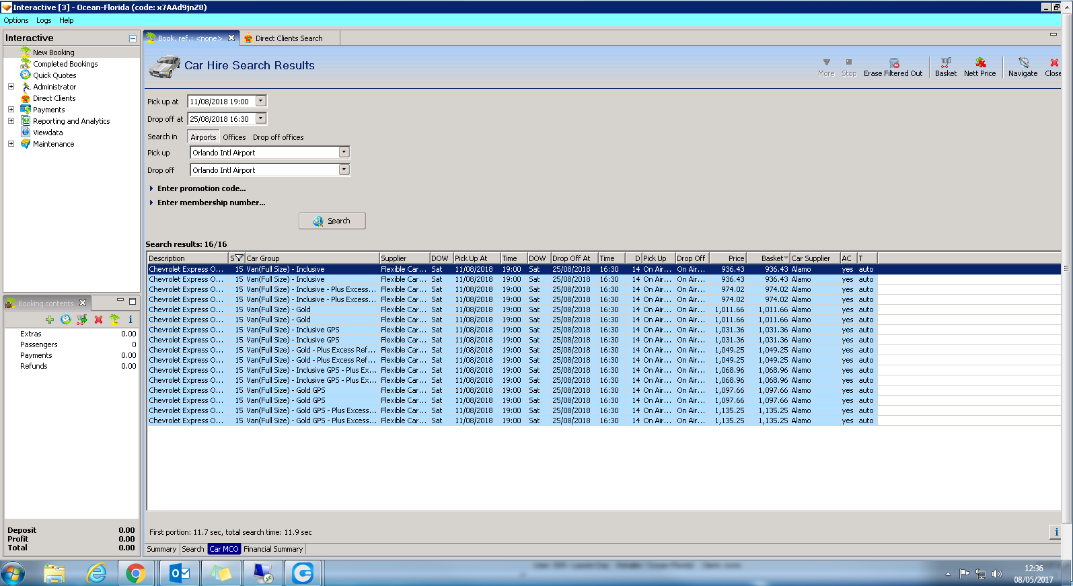The width and height of the screenshot is (1073, 586).
Task: Click the Pick up at date field
Action: pos(221,101)
